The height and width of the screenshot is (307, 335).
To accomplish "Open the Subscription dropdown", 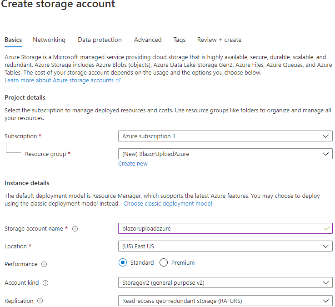I will pos(225,136).
